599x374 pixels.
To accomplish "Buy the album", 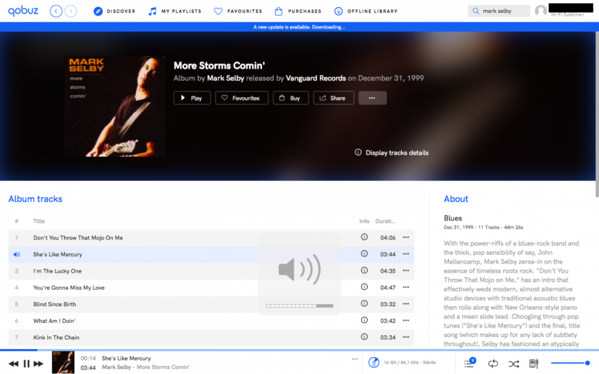I will coord(290,98).
